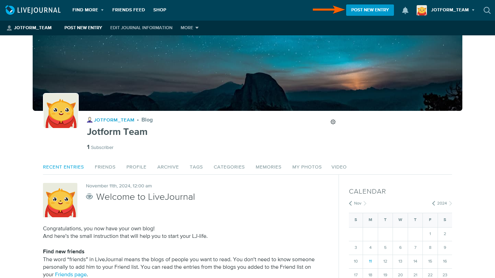Open the Shop menu item
This screenshot has width=495, height=278.
160,10
